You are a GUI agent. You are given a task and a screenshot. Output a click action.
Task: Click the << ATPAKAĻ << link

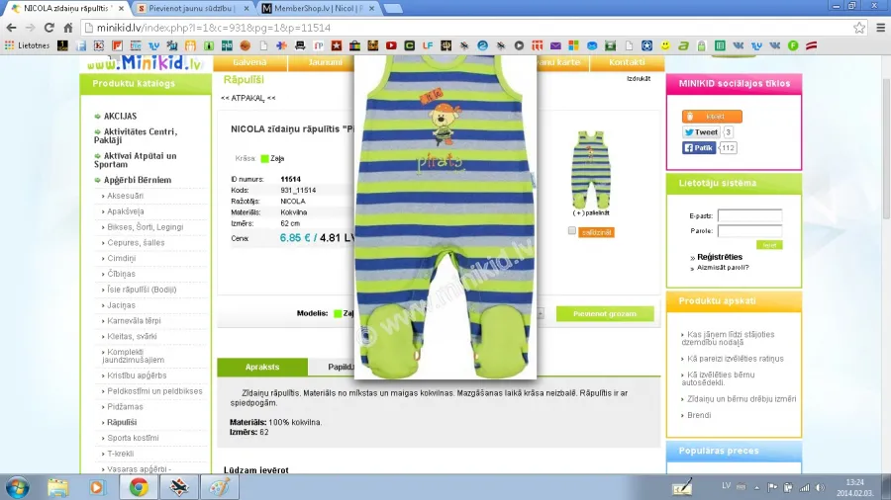[248, 98]
